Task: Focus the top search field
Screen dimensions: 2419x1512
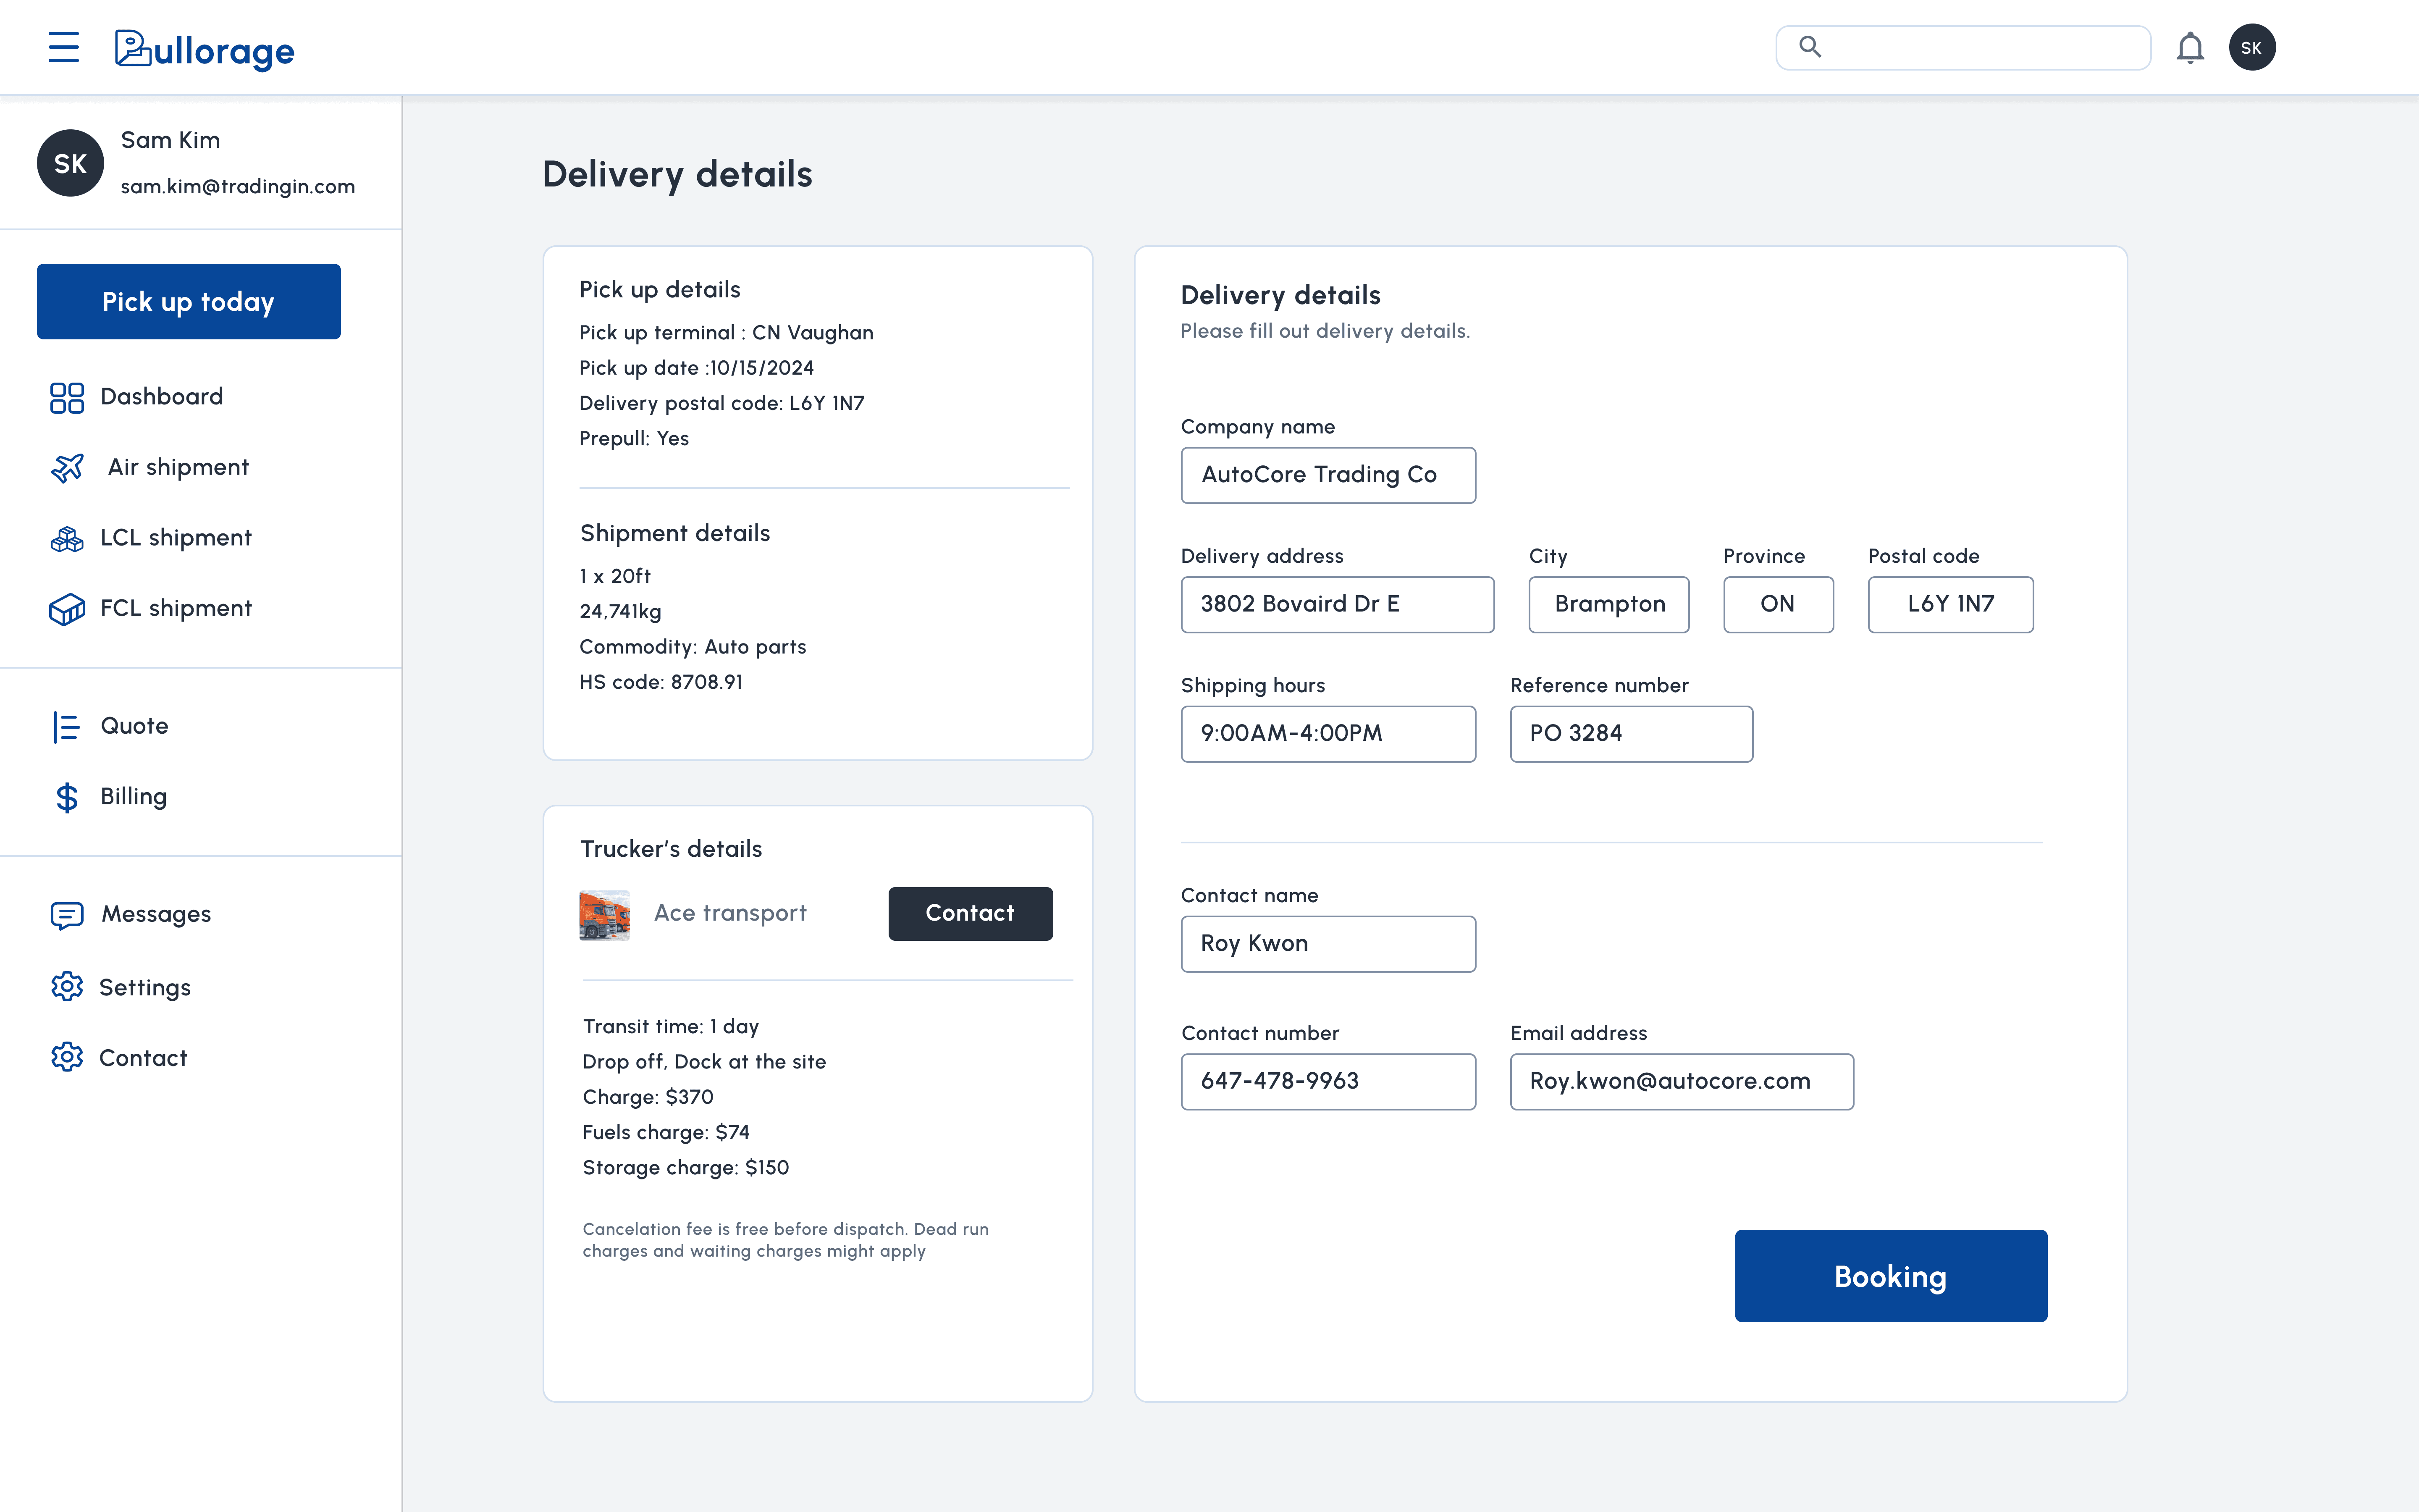Action: point(1979,48)
